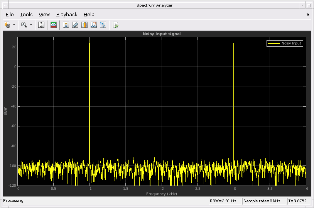Select the zoom in magnifier tool

(24, 25)
